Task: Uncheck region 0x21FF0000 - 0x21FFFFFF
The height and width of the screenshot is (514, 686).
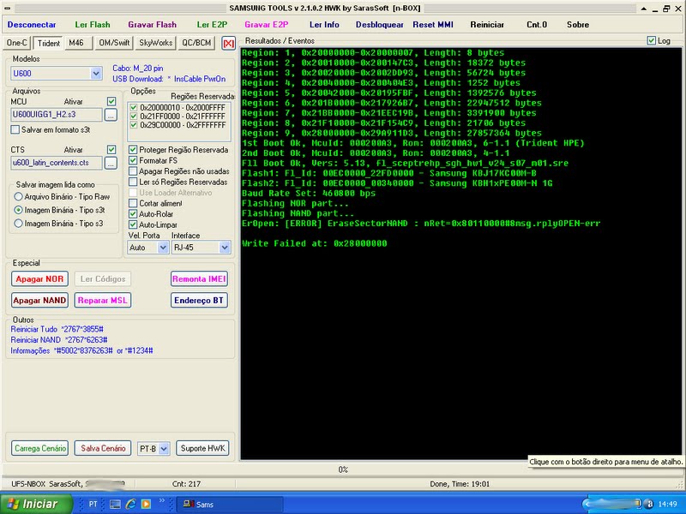Action: (134, 117)
